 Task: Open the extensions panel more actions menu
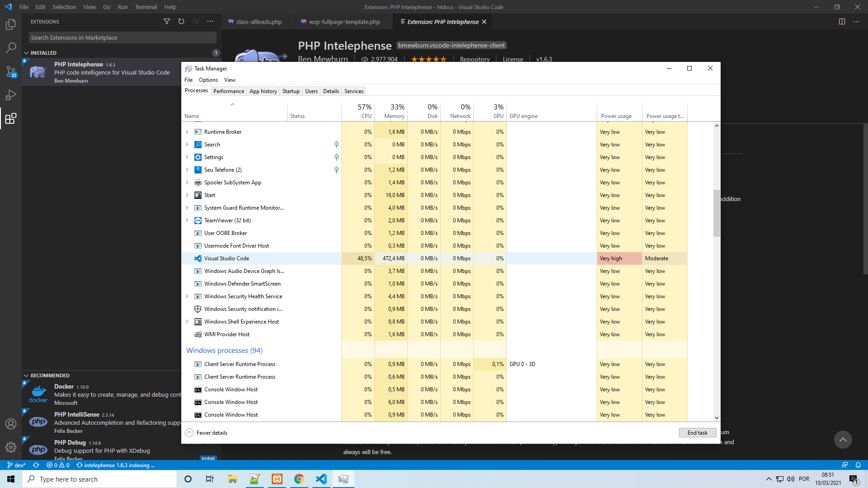(x=210, y=21)
